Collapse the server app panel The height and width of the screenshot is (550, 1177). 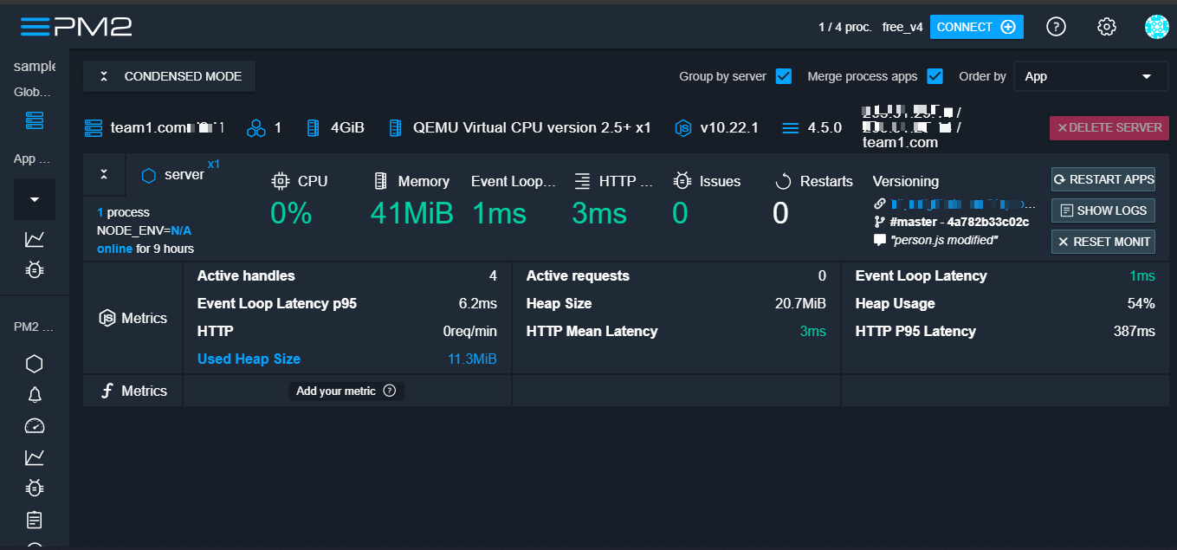104,174
